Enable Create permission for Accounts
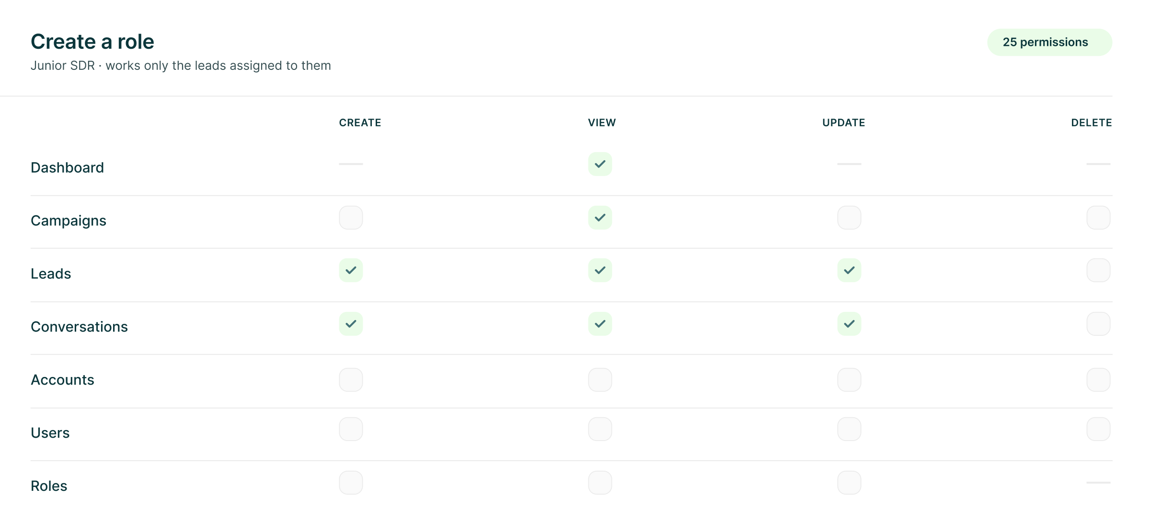This screenshot has height=531, width=1150. [x=351, y=380]
